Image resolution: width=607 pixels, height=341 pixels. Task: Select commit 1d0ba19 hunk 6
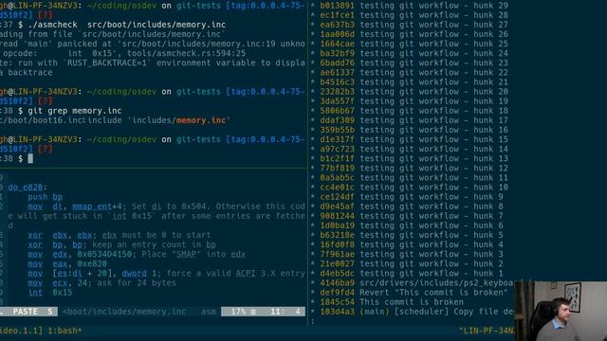(412, 225)
